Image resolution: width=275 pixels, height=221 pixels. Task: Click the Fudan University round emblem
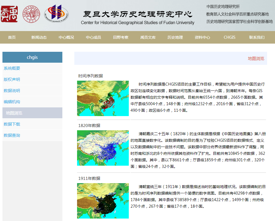[31, 14]
